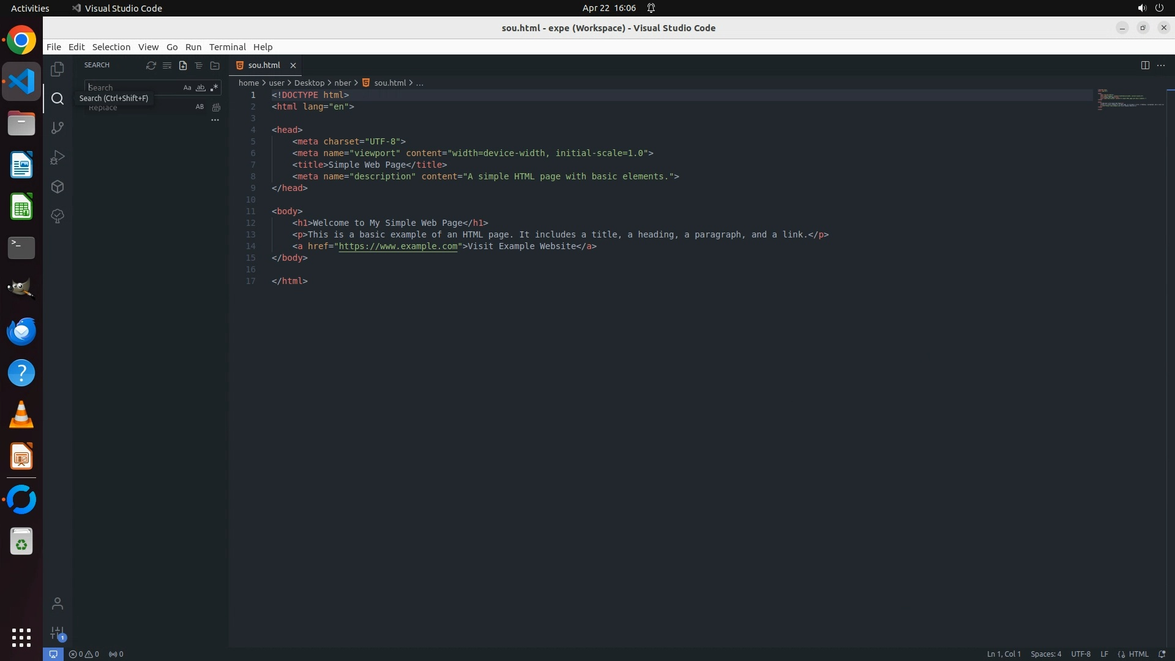The width and height of the screenshot is (1175, 661).
Task: Click the Clear Search Results icon
Action: tap(166, 65)
